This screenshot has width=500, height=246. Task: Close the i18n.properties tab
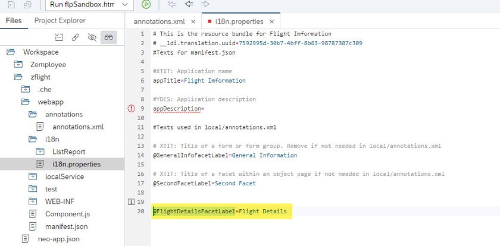click(x=271, y=21)
